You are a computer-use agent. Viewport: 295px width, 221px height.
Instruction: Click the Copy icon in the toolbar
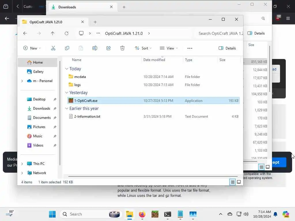click(67, 48)
